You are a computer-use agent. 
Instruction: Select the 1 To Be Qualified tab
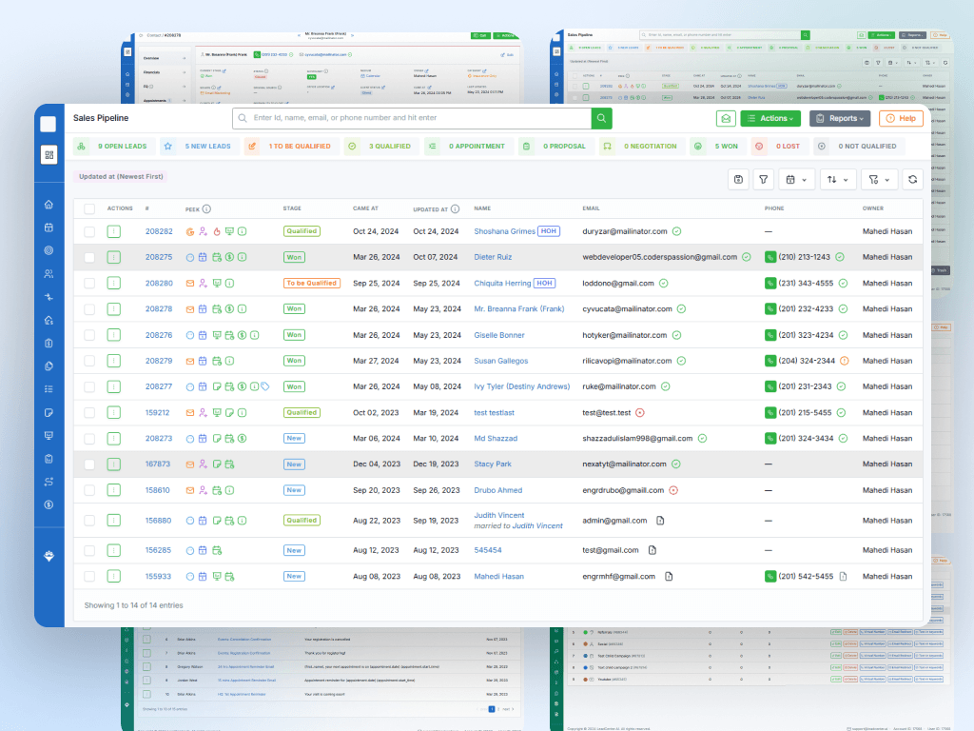click(x=291, y=146)
